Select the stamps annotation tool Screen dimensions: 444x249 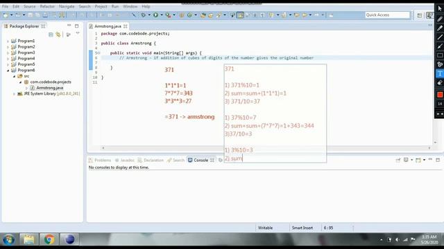pos(440,64)
